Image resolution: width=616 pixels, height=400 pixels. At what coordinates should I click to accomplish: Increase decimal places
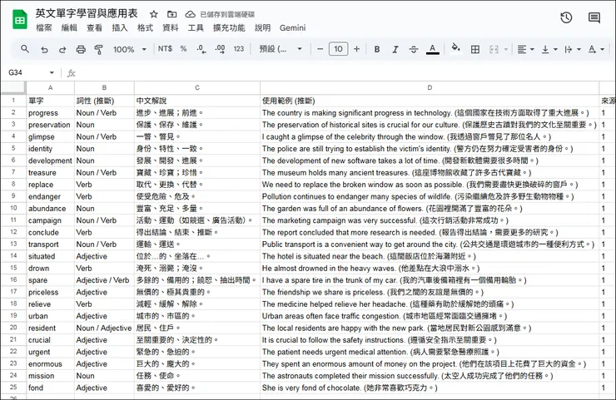[x=220, y=49]
